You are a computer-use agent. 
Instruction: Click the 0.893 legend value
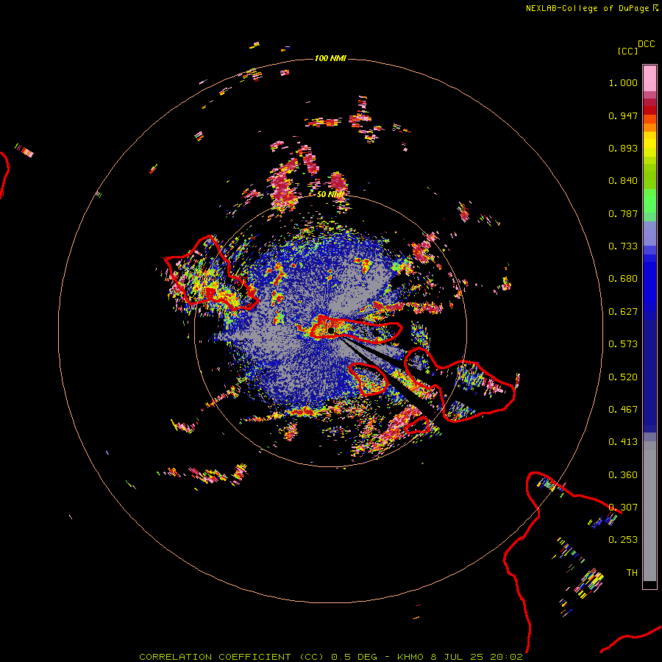coord(623,148)
